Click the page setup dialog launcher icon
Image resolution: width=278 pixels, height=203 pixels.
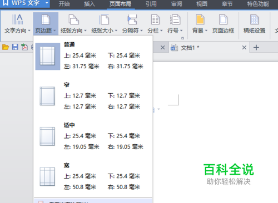(x=182, y=38)
